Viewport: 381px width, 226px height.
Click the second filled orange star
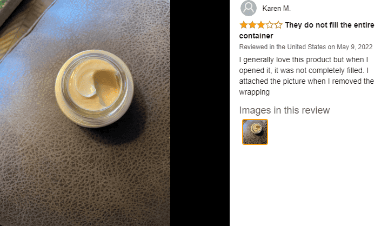252,25
